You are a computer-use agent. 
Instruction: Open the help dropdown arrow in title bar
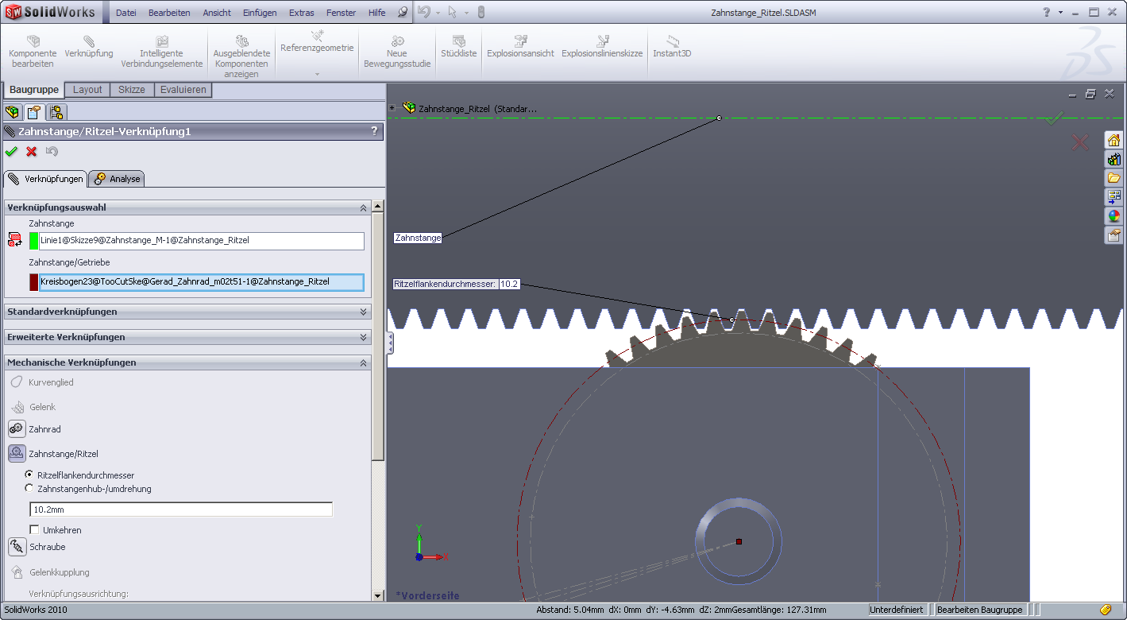pos(1060,12)
